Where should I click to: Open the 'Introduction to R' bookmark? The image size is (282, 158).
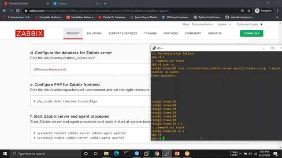[x=17, y=17]
